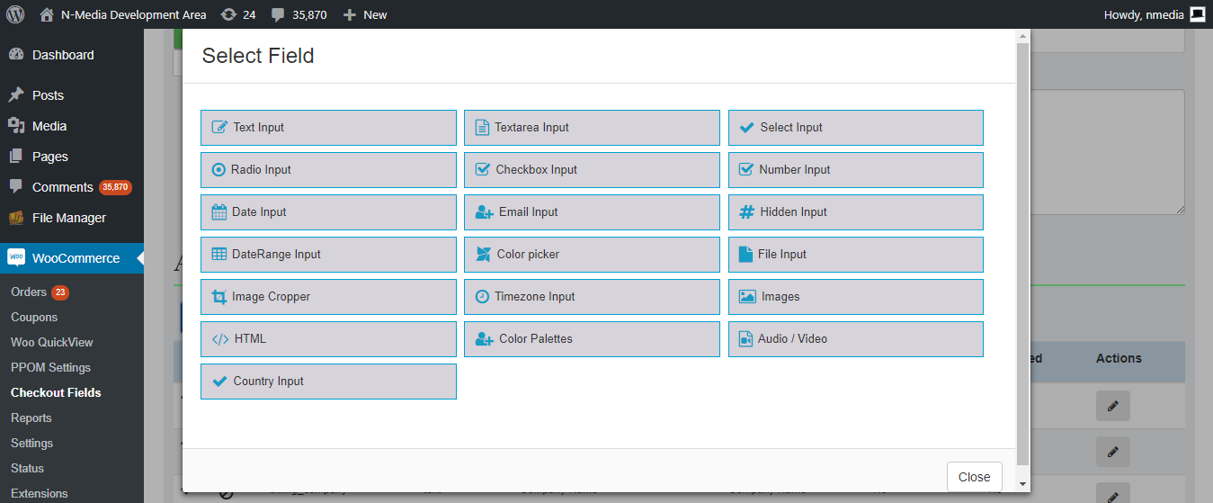Click the modal scrollbar down arrow
The width and height of the screenshot is (1213, 503).
coord(1022,484)
